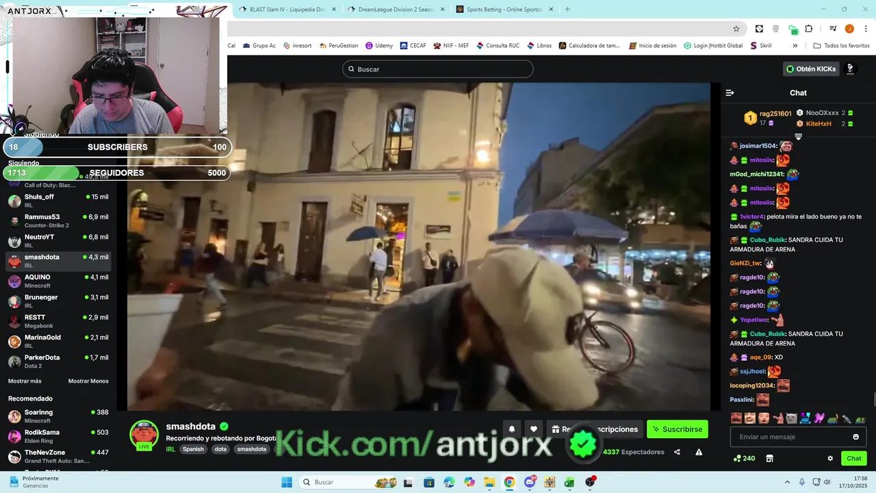Open the Consulta RUC bookmark
The width and height of the screenshot is (876, 493).
(498, 46)
